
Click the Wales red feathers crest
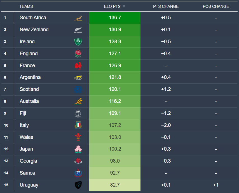click(x=78, y=137)
